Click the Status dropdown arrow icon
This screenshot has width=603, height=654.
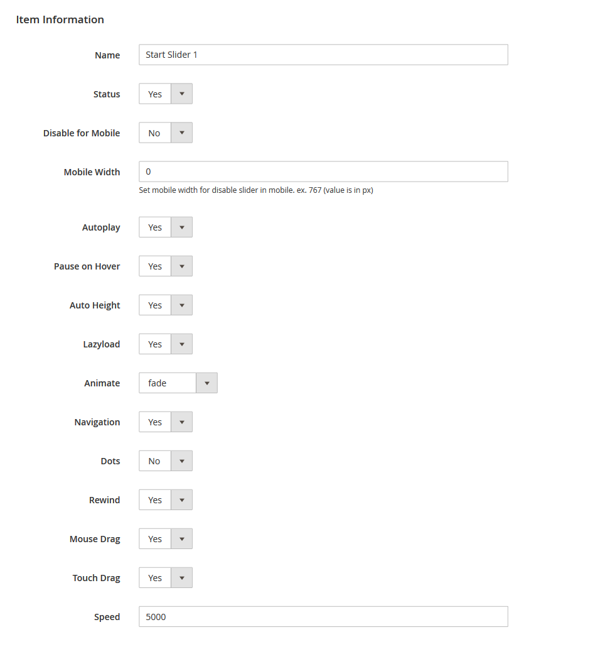pos(182,94)
